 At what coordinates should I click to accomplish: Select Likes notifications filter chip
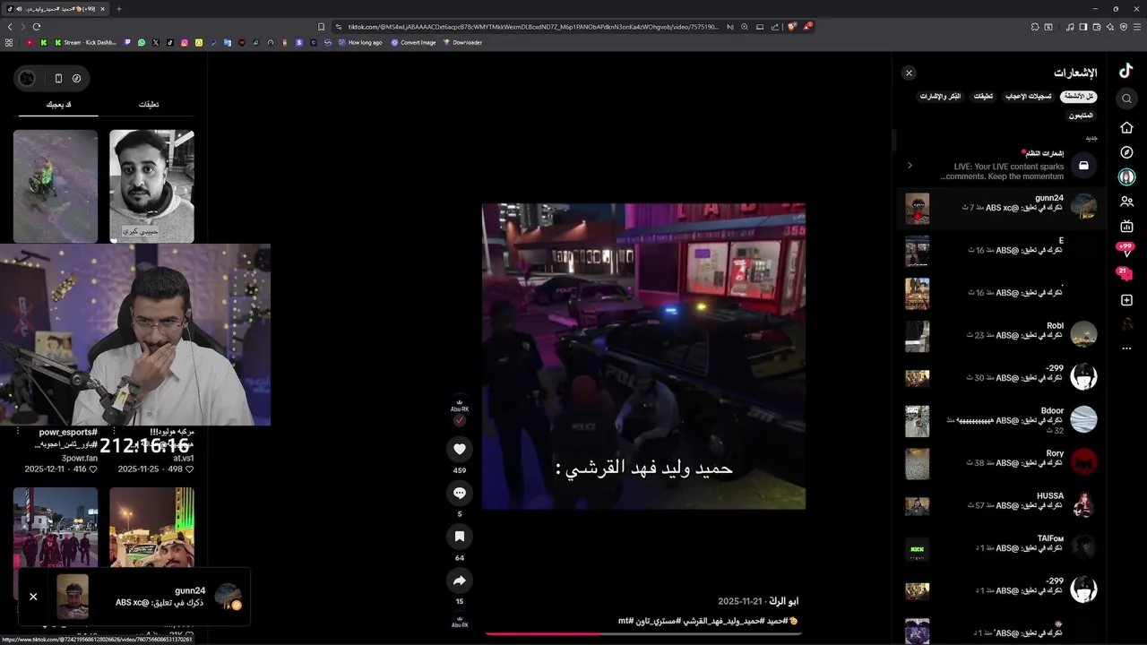click(1028, 96)
